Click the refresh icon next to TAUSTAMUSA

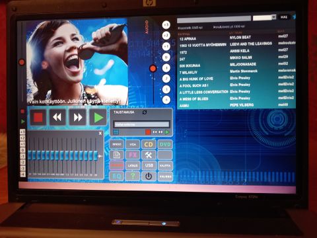tap(145, 112)
